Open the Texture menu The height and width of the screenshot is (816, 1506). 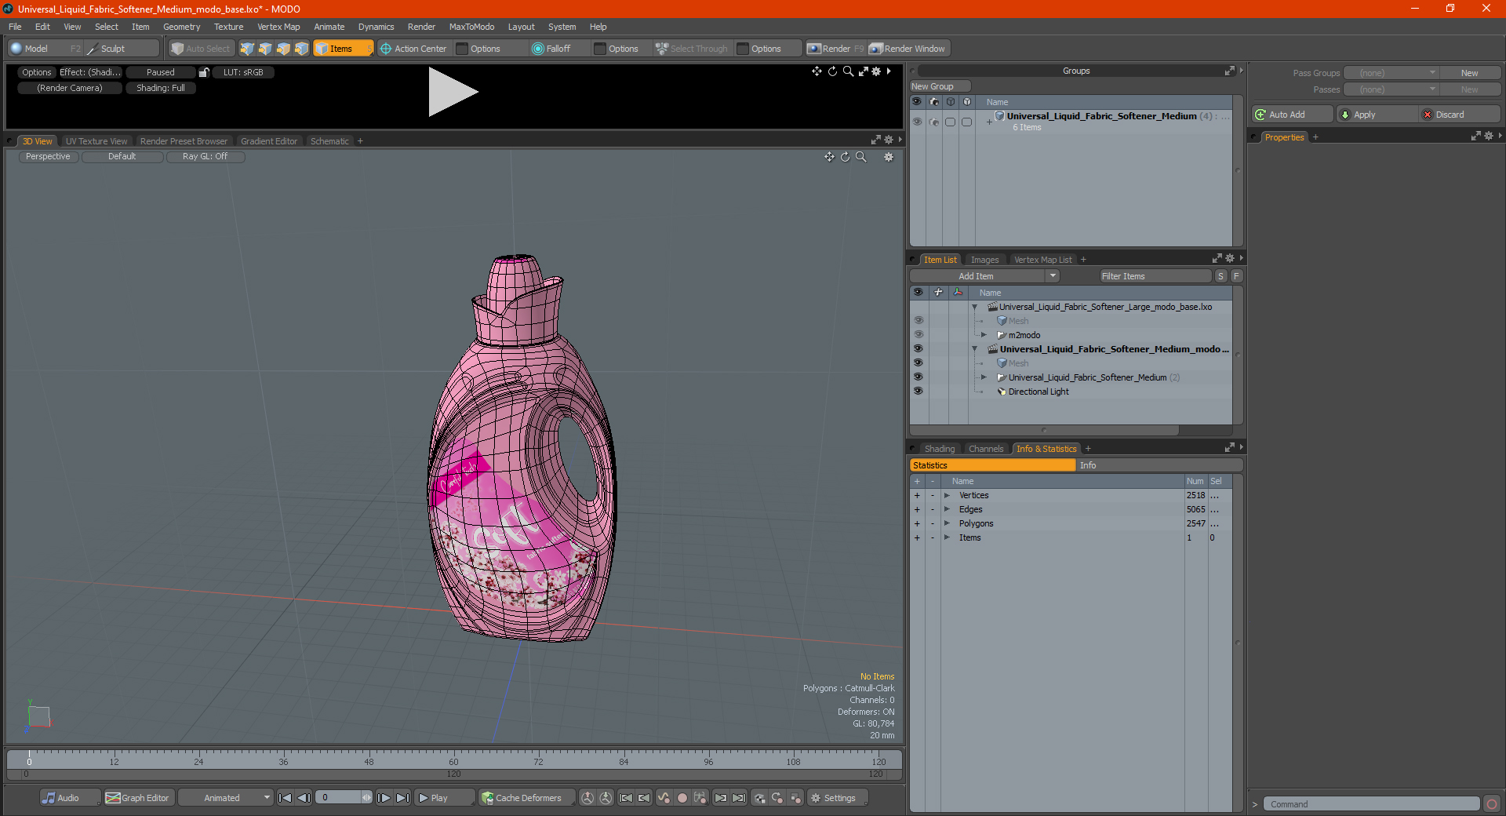point(228,27)
